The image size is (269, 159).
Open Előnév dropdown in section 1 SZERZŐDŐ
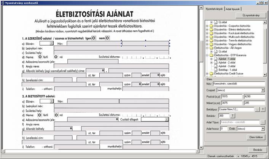tap(51, 43)
